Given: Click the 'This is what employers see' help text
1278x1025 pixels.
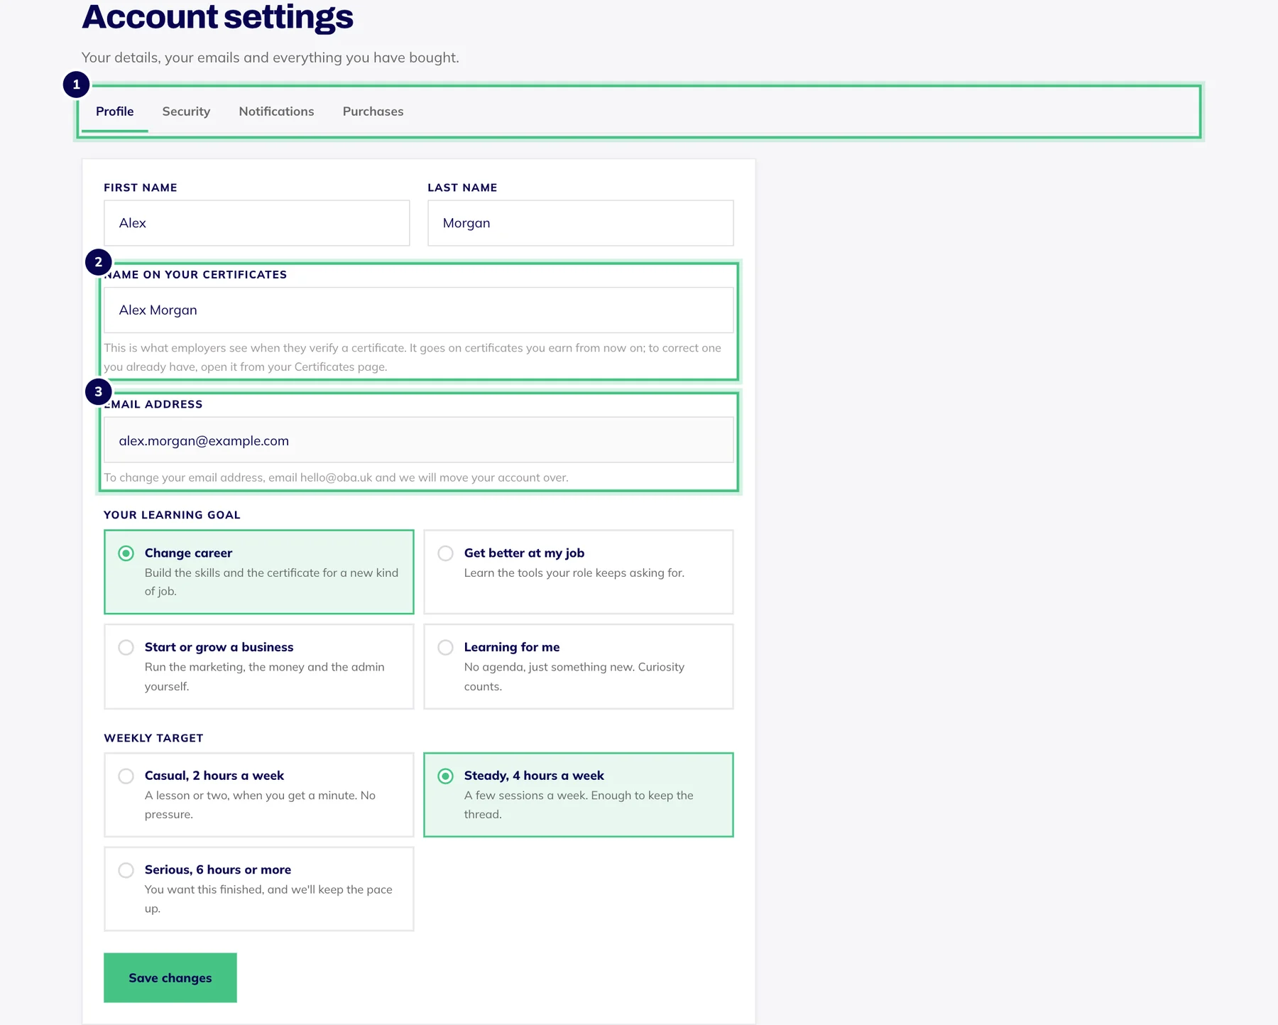Looking at the screenshot, I should (x=413, y=357).
